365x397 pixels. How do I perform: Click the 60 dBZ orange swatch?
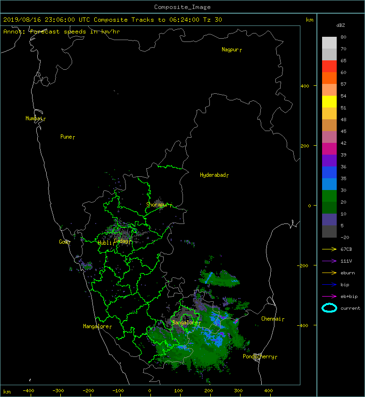(329, 78)
